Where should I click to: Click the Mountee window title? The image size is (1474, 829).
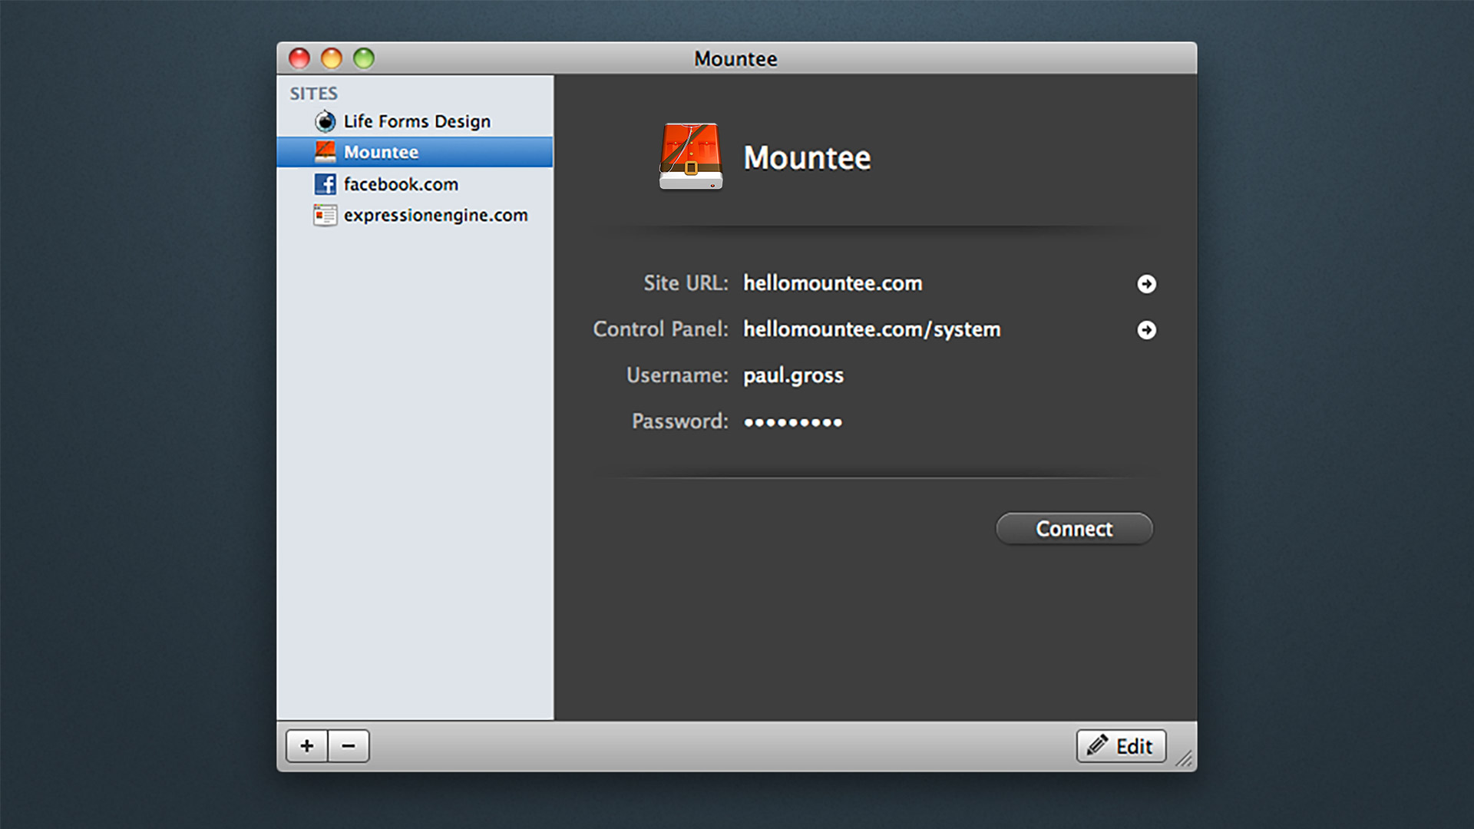735,59
